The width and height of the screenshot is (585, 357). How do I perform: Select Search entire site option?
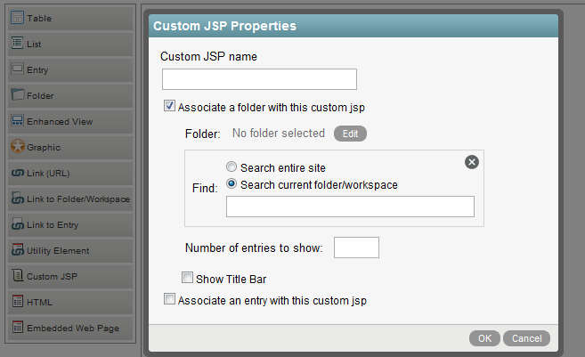click(232, 167)
